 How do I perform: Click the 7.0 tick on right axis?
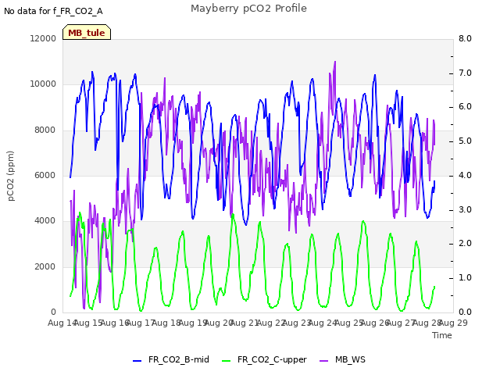pyautogui.click(x=466, y=73)
